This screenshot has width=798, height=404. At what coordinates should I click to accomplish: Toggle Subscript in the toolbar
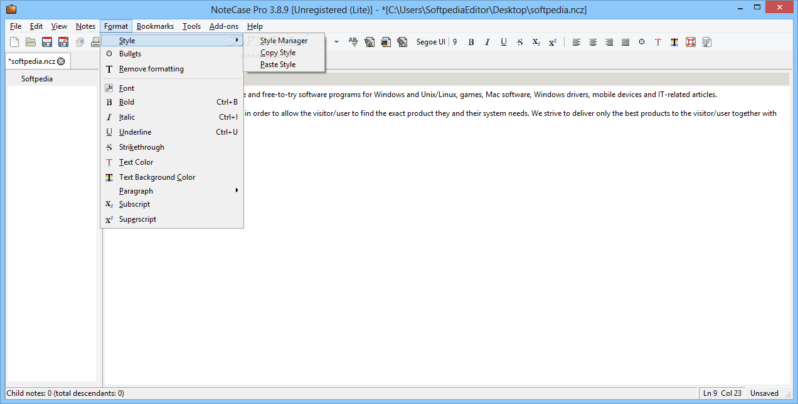pos(536,42)
